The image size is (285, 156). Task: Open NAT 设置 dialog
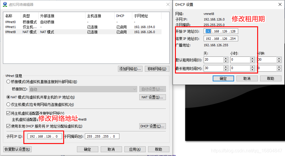152,97
